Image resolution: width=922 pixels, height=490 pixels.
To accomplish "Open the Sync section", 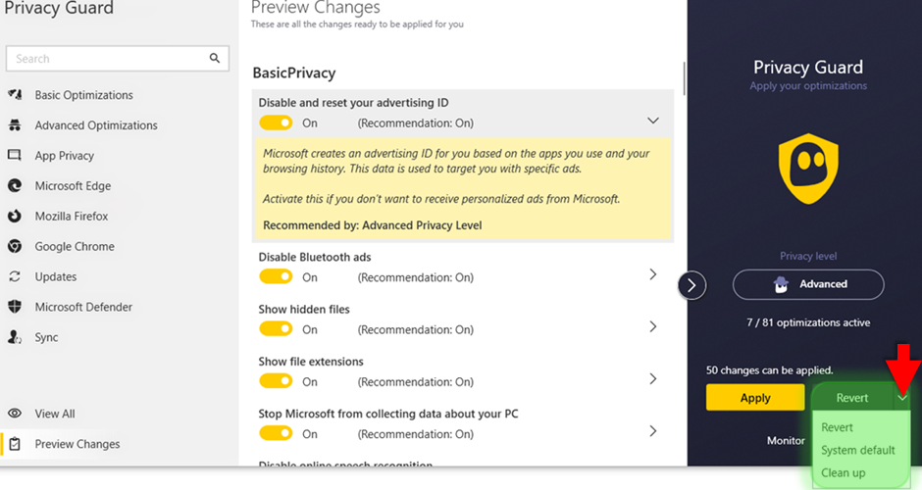I will 46,337.
